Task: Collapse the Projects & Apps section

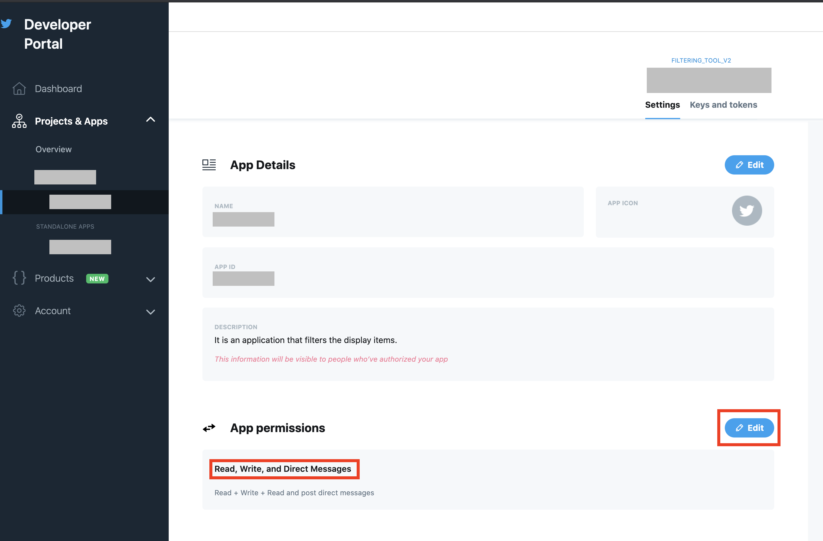Action: [x=150, y=120]
